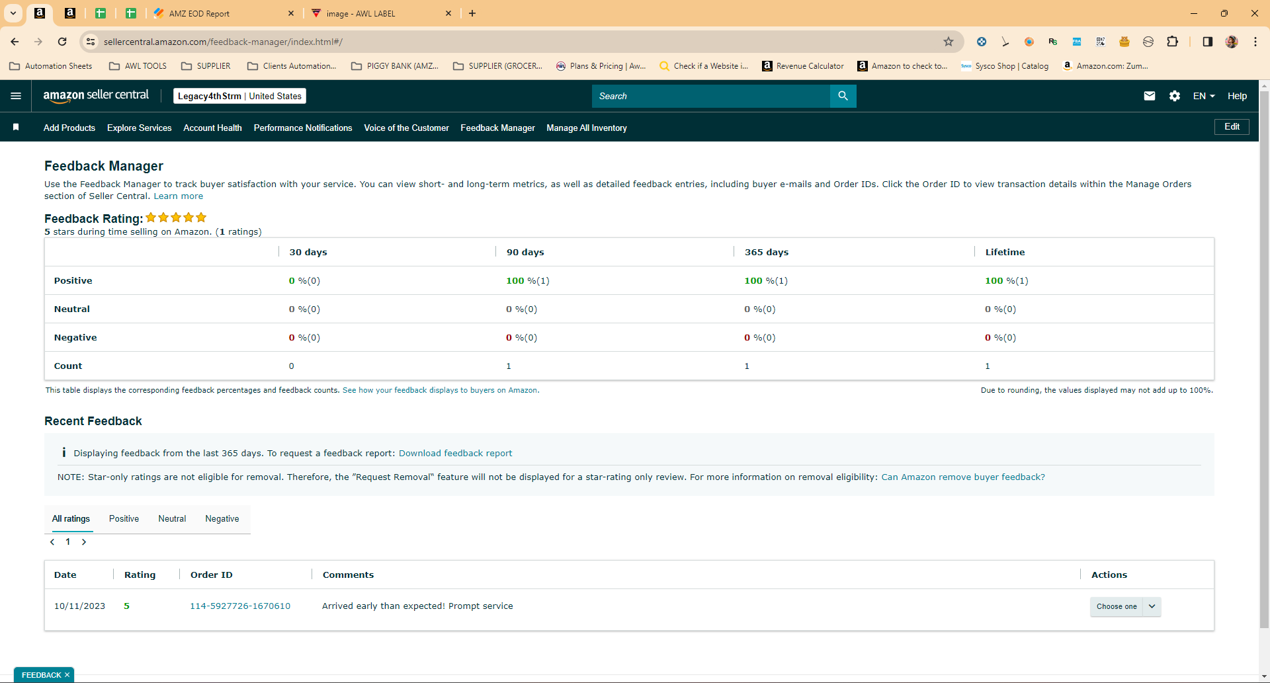Open the Amazon to check bookmark

click(x=902, y=66)
